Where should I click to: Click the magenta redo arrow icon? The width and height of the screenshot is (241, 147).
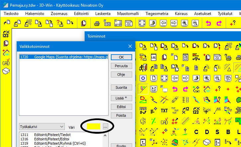coord(219,23)
